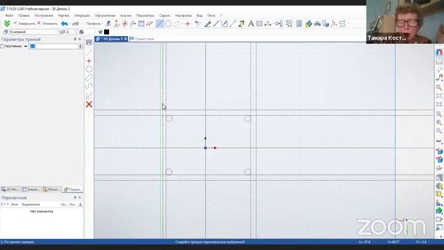The height and width of the screenshot is (250, 444).
Task: Select the line tool in vertical automenu
Action: pyautogui.click(x=89, y=52)
